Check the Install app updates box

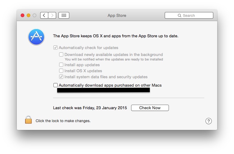pos(61,65)
